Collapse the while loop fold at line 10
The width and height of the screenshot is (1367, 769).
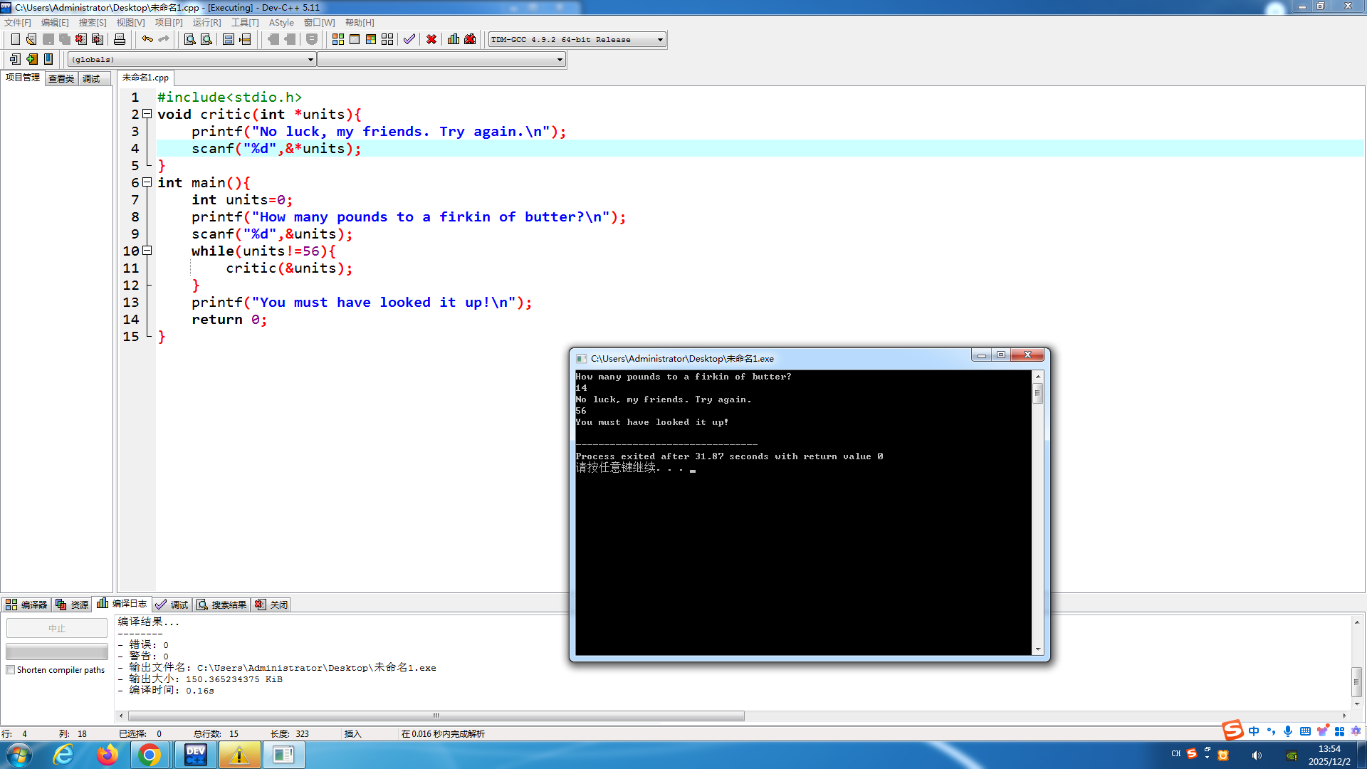pos(147,251)
